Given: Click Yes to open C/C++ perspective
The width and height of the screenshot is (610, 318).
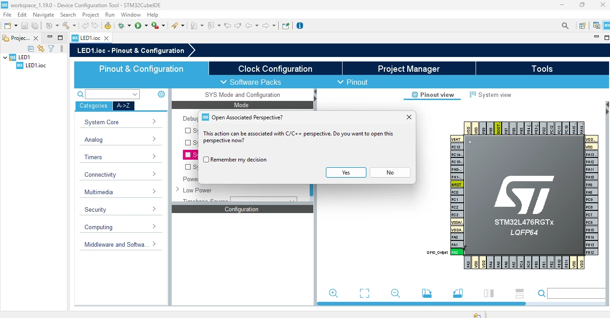Looking at the screenshot, I should (x=346, y=173).
